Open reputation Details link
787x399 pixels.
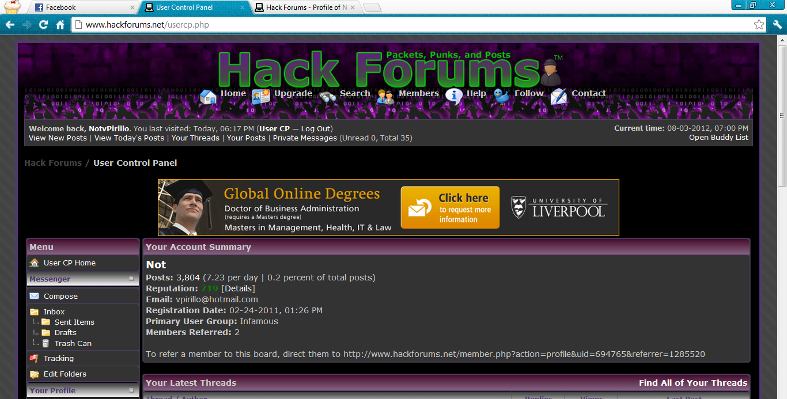click(238, 288)
